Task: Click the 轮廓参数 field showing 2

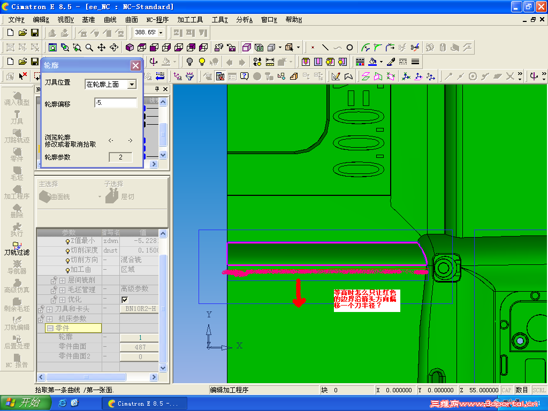Action: [120, 157]
